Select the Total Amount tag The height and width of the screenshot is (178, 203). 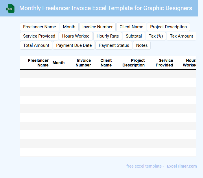pyautogui.click(x=36, y=45)
